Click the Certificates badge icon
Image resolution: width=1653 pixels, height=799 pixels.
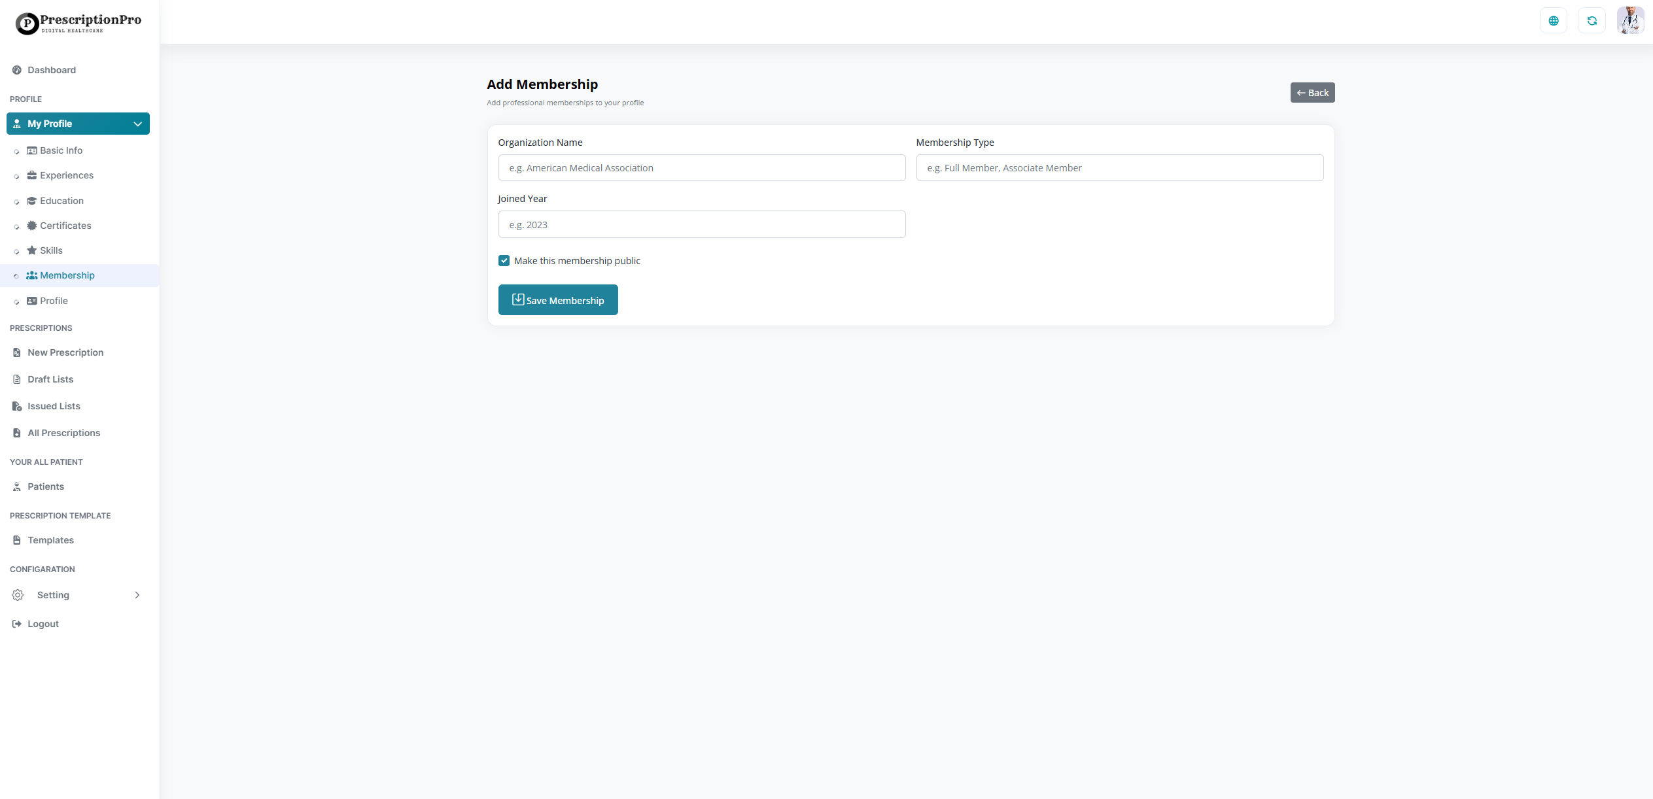point(31,226)
